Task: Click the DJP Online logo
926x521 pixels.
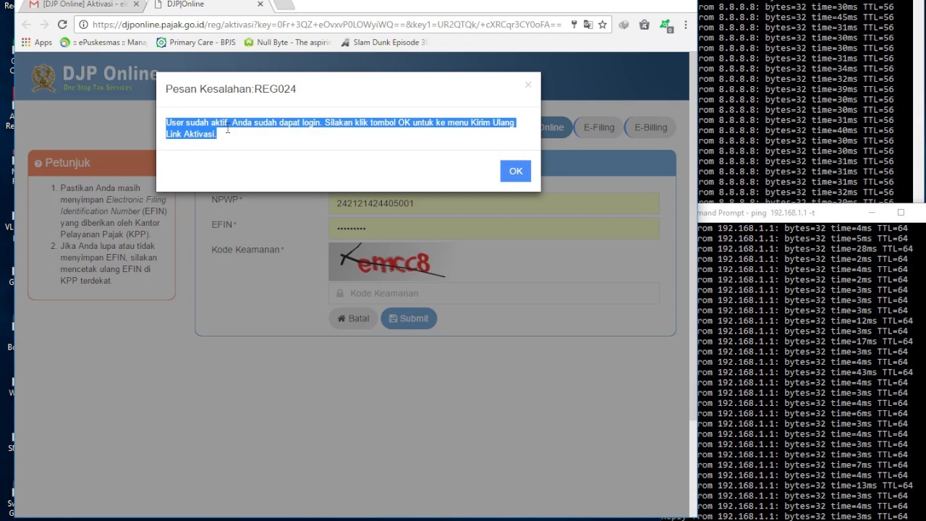Action: [94, 77]
